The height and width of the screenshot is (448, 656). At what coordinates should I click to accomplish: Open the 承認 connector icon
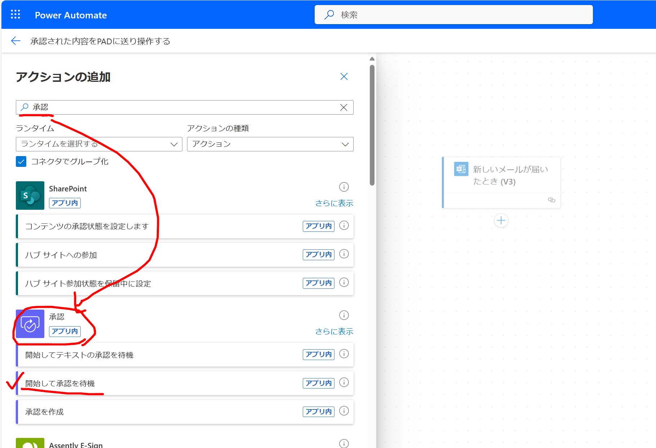click(30, 324)
